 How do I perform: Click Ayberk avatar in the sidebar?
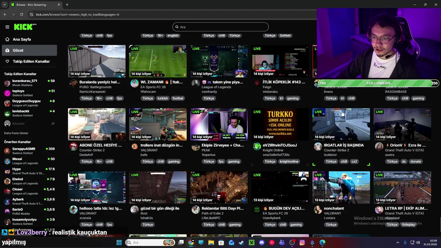tap(7, 201)
